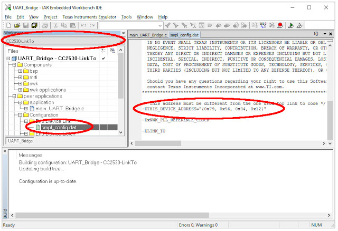
Task: Select the UART_Bridge workspace tab
Action: (x=21, y=141)
